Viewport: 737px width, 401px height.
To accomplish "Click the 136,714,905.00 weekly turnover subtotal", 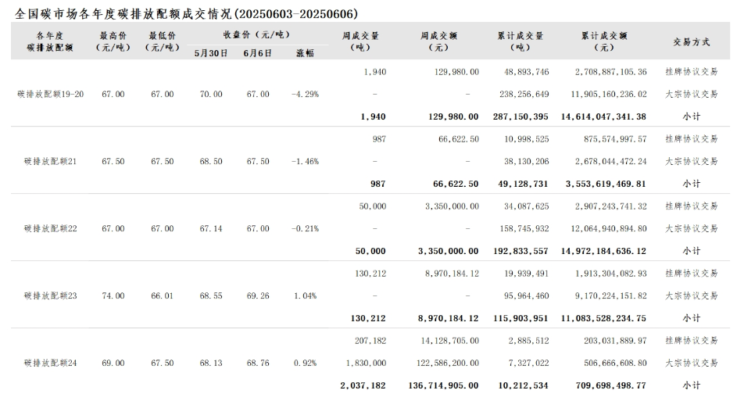I will [443, 385].
